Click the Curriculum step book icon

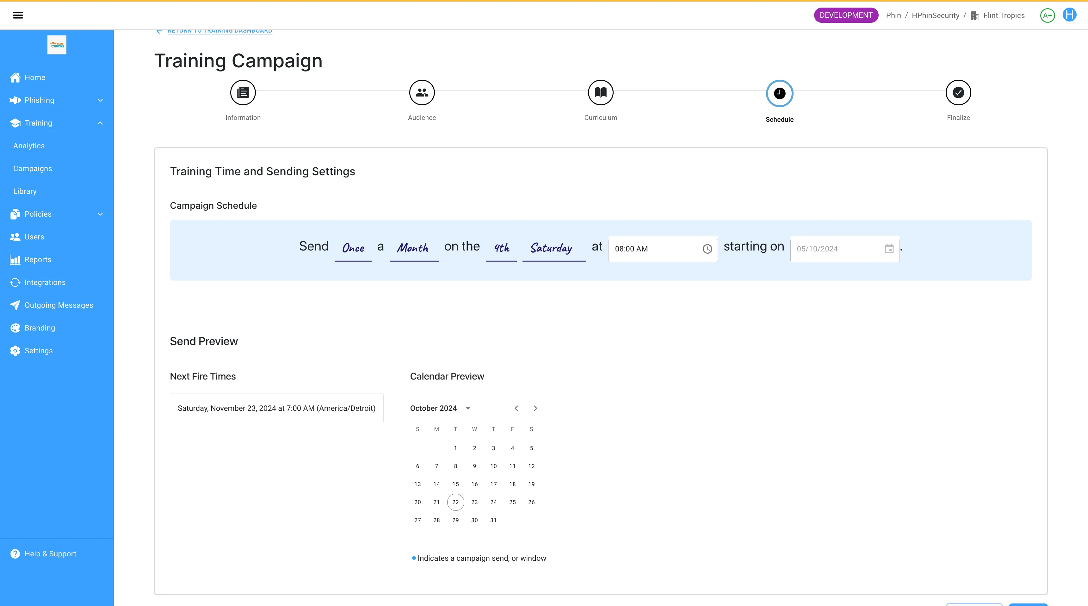click(600, 92)
